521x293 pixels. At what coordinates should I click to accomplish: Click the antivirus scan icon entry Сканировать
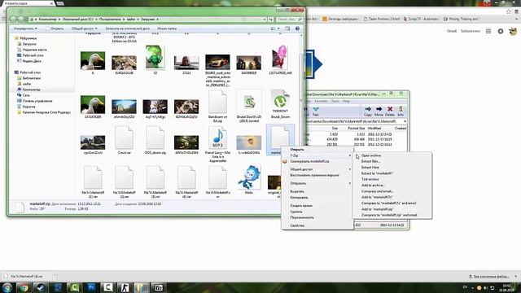(285, 161)
